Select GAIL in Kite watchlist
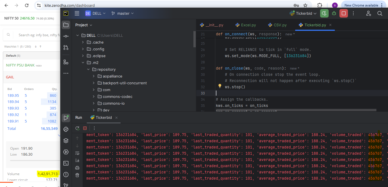 point(10,77)
